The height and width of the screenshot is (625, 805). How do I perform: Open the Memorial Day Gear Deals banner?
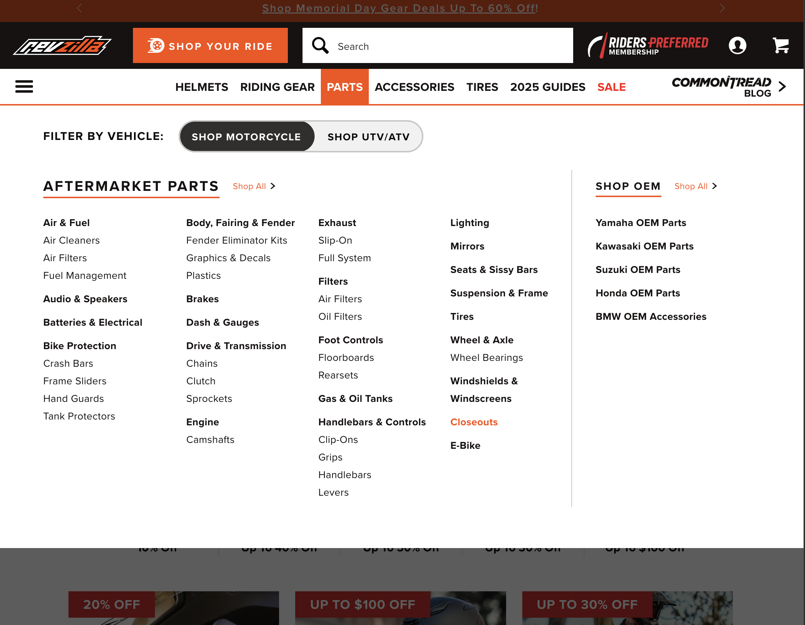[400, 8]
